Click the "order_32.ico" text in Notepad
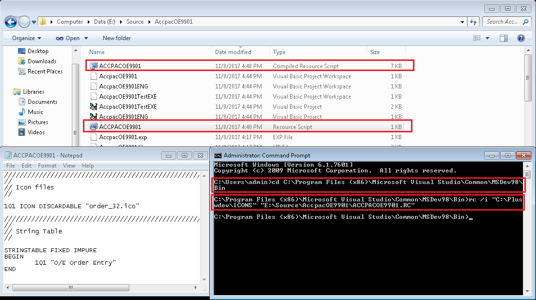Viewport: 536px width, 300px height. coord(112,206)
